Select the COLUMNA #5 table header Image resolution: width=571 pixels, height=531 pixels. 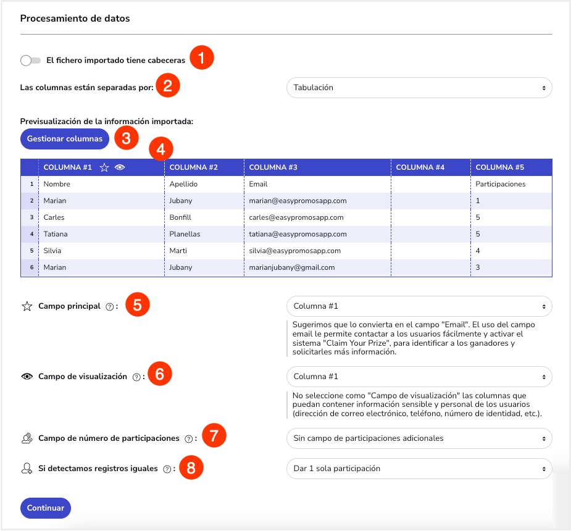coord(511,167)
